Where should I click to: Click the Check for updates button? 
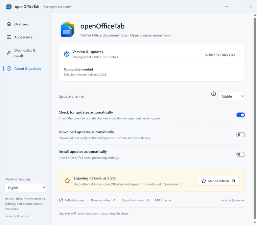[220, 54]
